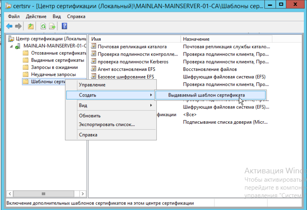
Task: Choose Выдаваемый шаблон сертификата from submenu
Action: [x=206, y=95]
